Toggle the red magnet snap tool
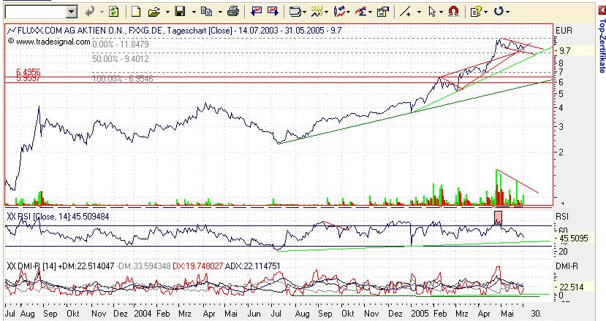 point(453,12)
